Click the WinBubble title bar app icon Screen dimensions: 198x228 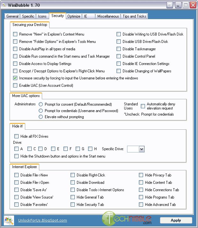tap(4, 5)
